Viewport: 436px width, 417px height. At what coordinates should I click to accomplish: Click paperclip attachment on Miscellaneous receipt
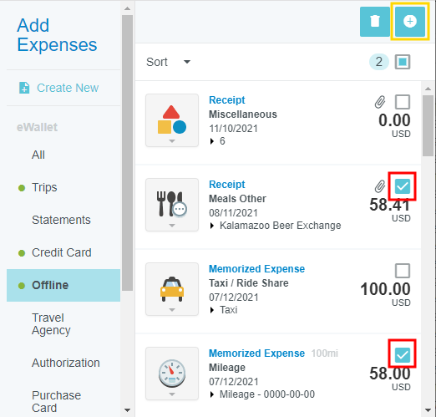point(380,102)
